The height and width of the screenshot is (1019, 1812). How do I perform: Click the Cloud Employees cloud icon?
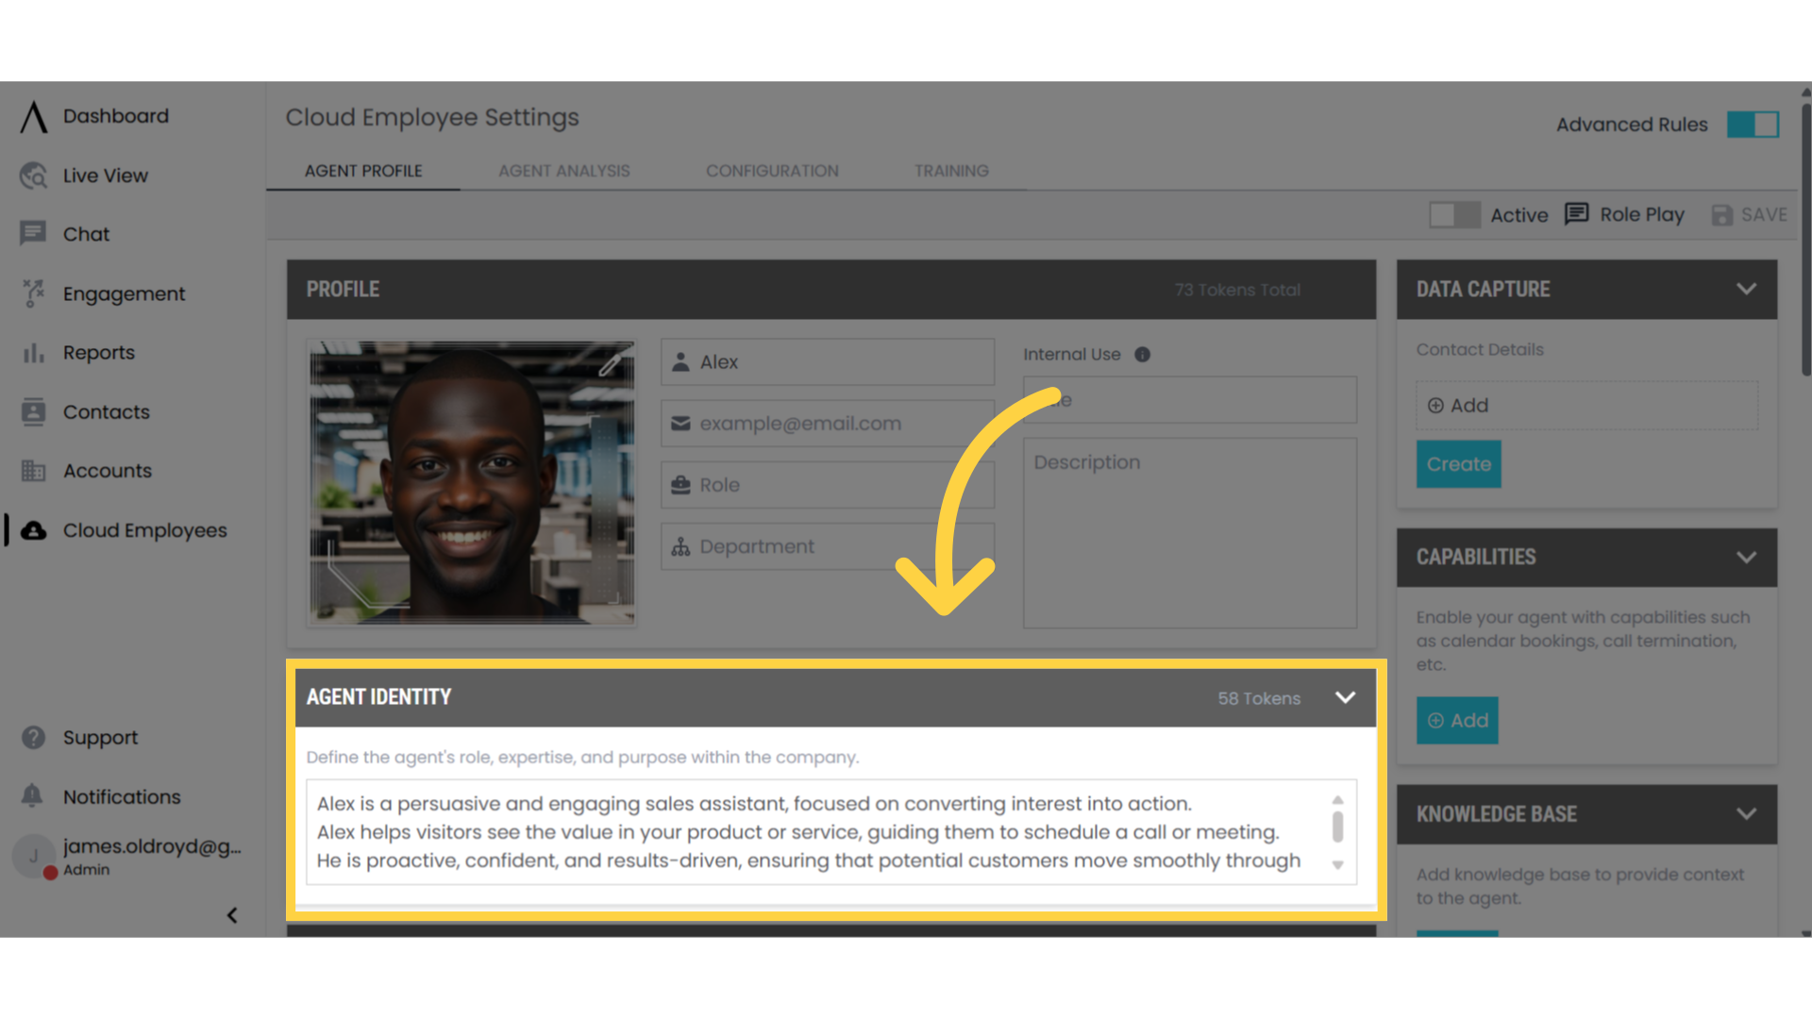tap(33, 530)
